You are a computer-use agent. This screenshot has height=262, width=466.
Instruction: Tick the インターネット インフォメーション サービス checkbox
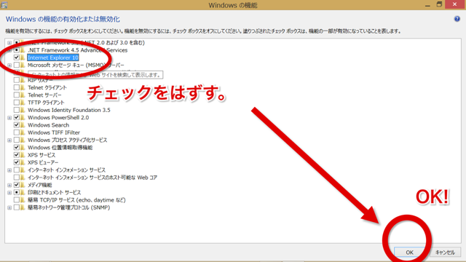click(17, 170)
